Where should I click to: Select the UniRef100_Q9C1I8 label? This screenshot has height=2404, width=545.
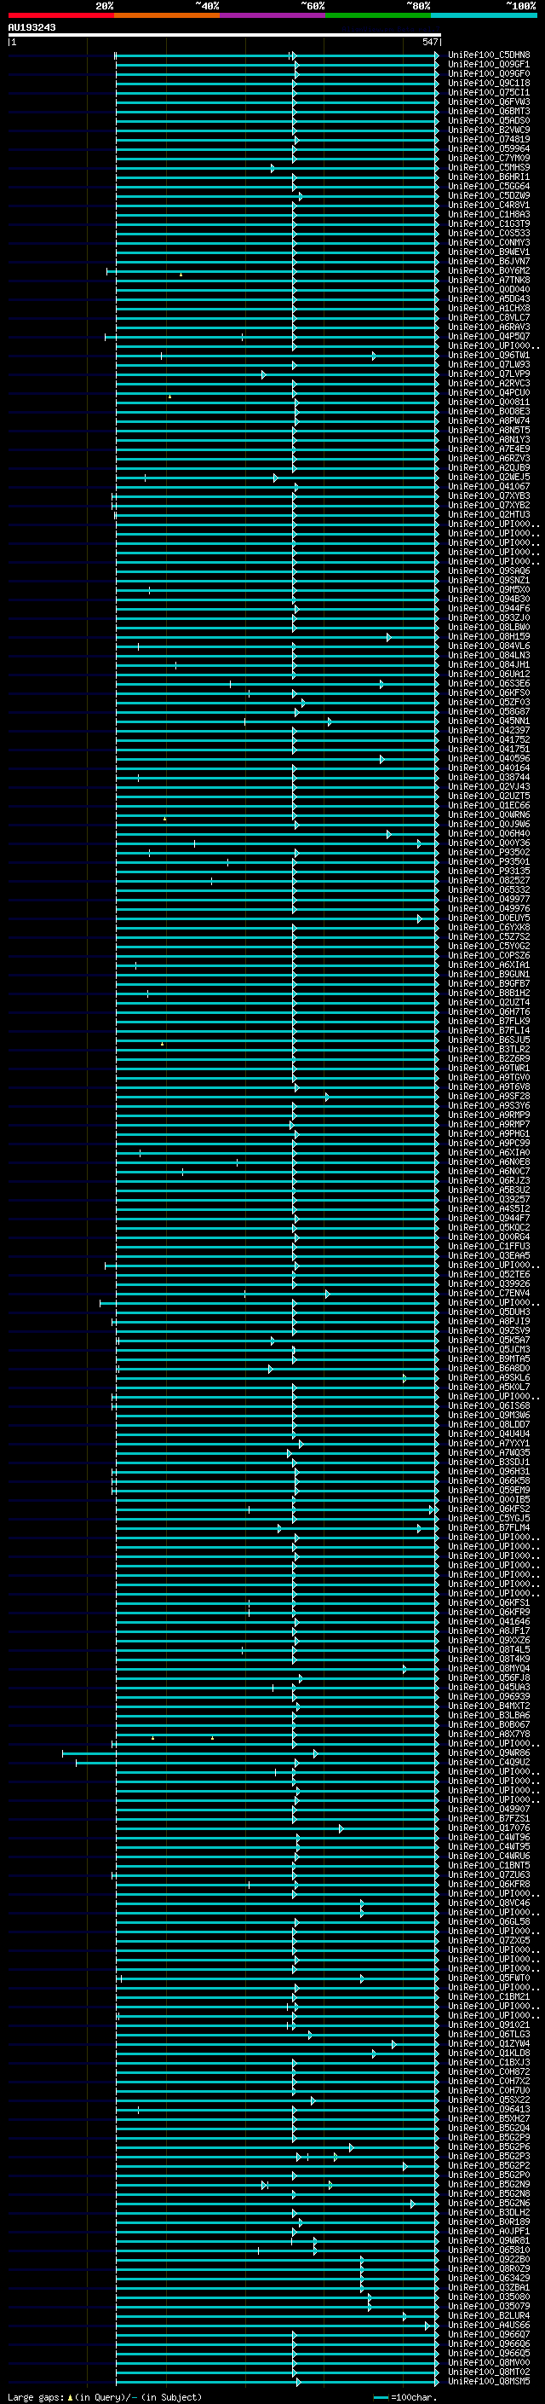[489, 83]
